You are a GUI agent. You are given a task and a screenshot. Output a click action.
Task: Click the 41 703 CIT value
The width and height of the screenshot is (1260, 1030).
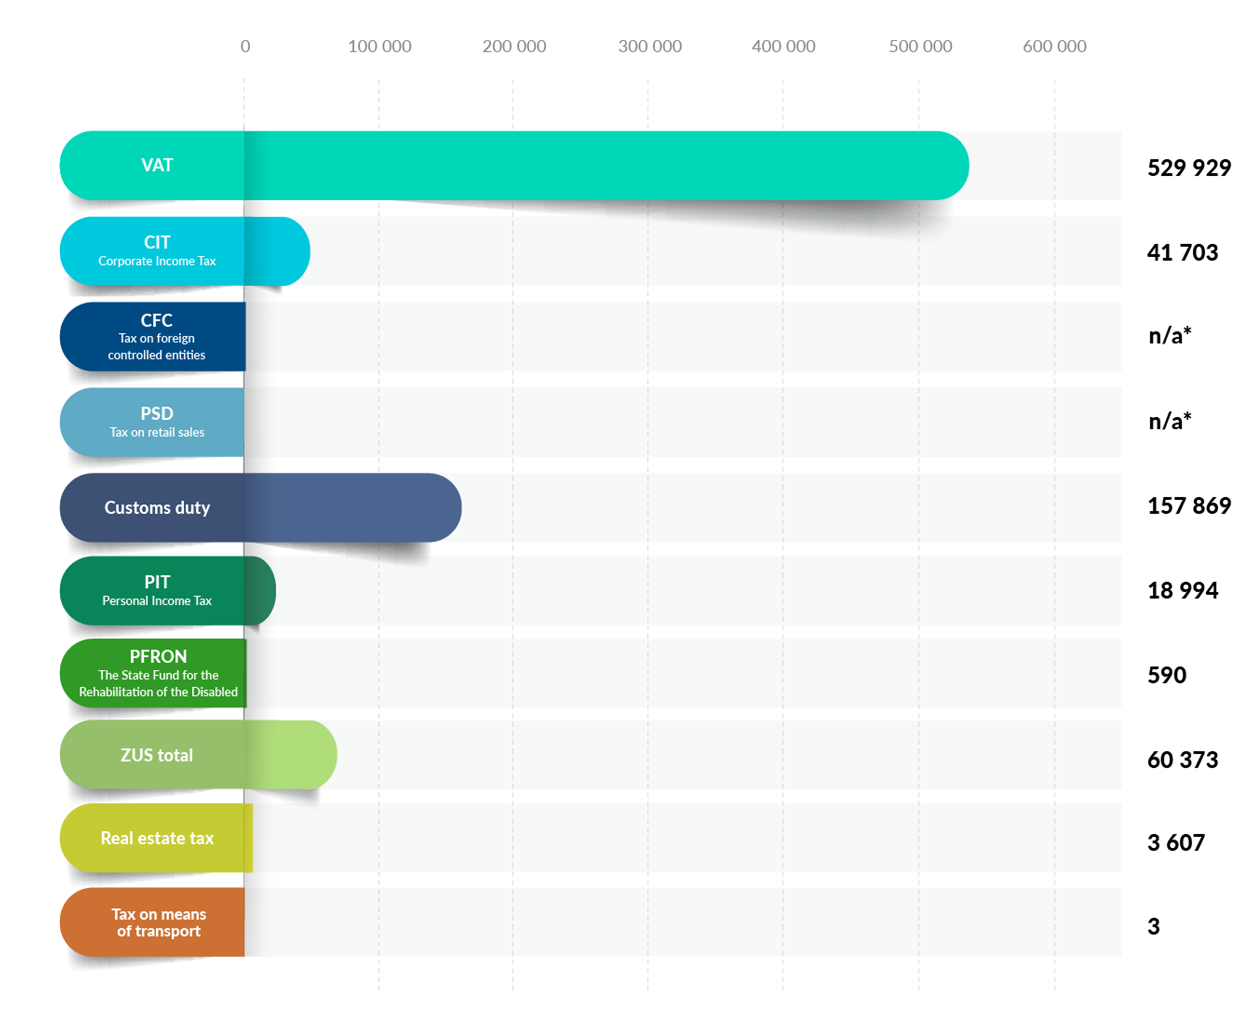click(1182, 253)
